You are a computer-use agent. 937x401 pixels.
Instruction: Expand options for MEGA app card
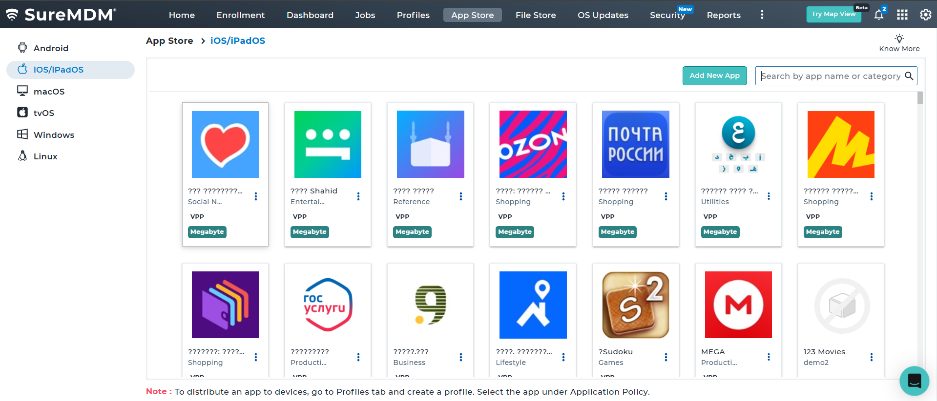(769, 357)
